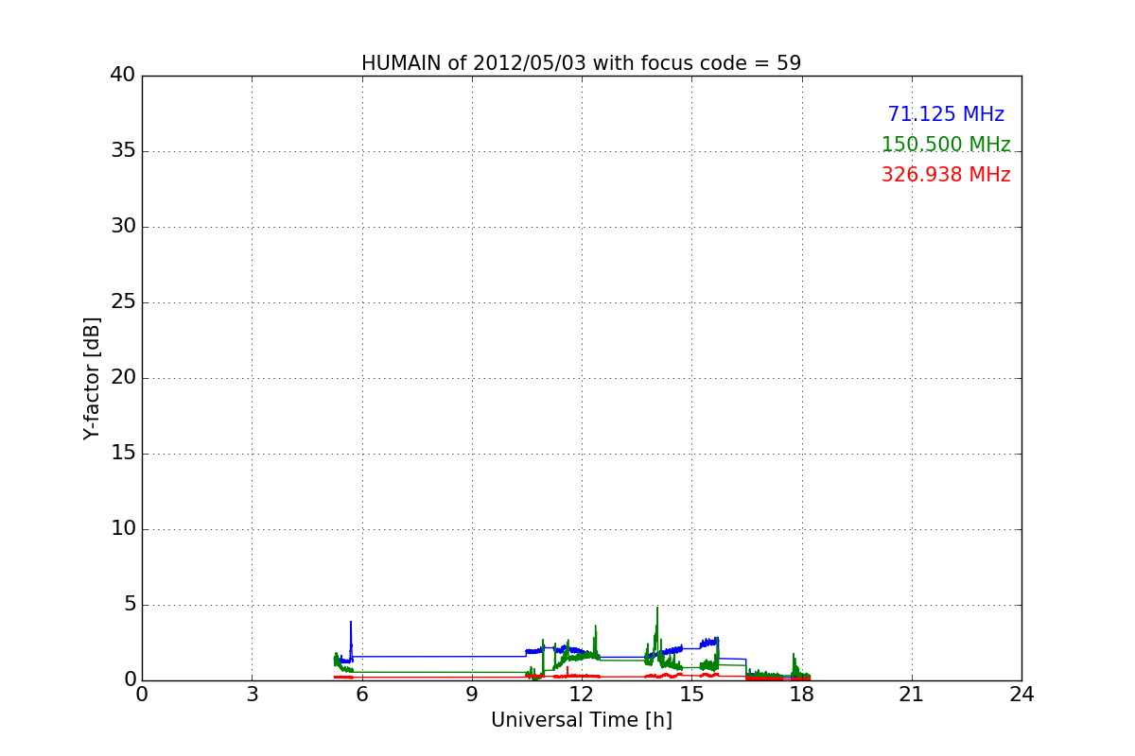Select the blue '71.125 MHz' legend label

click(x=946, y=114)
